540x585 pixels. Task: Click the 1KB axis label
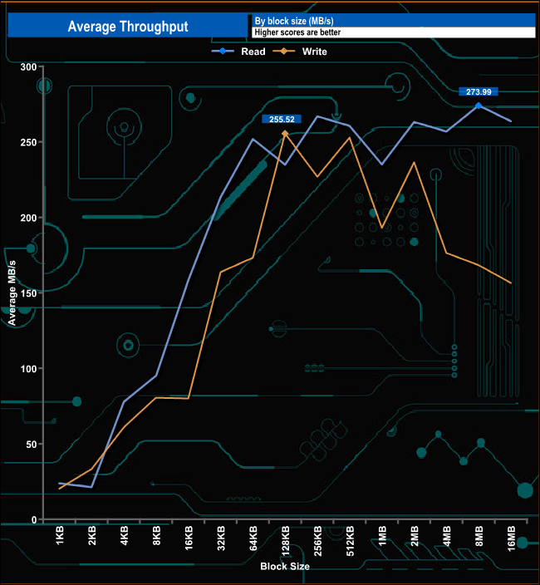tap(60, 535)
